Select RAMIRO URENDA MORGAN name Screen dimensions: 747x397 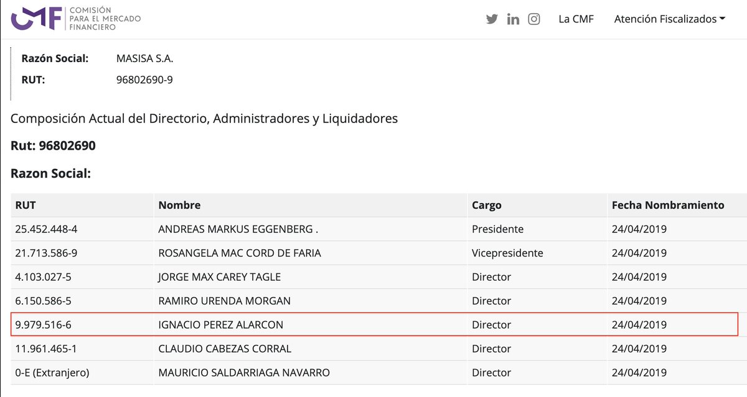click(224, 301)
